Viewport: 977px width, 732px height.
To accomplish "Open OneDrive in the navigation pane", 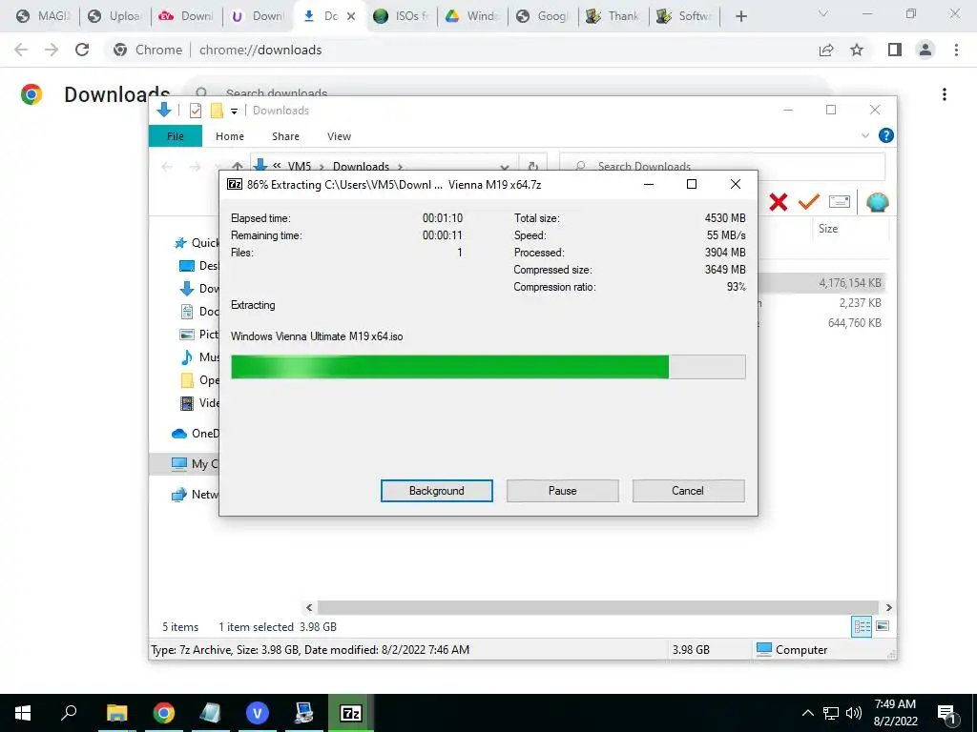I will click(195, 434).
